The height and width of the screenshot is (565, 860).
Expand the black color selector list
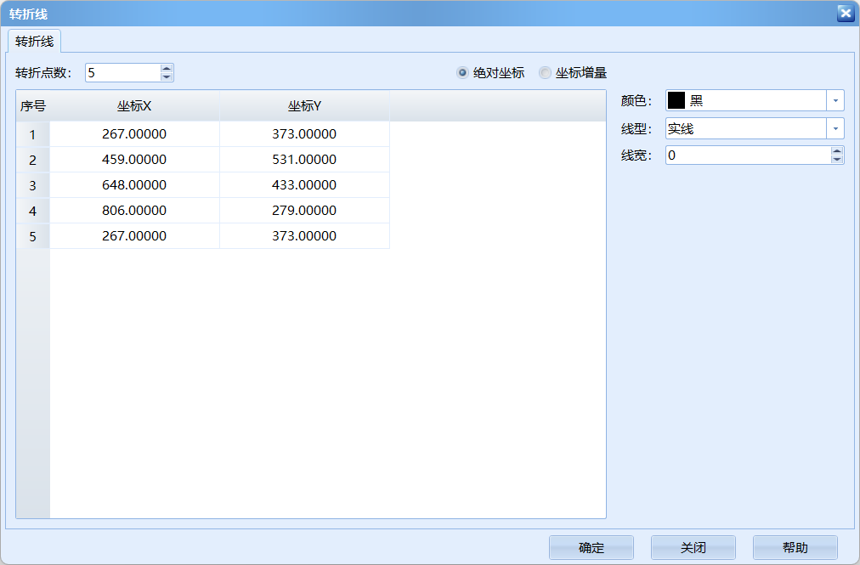click(x=834, y=100)
